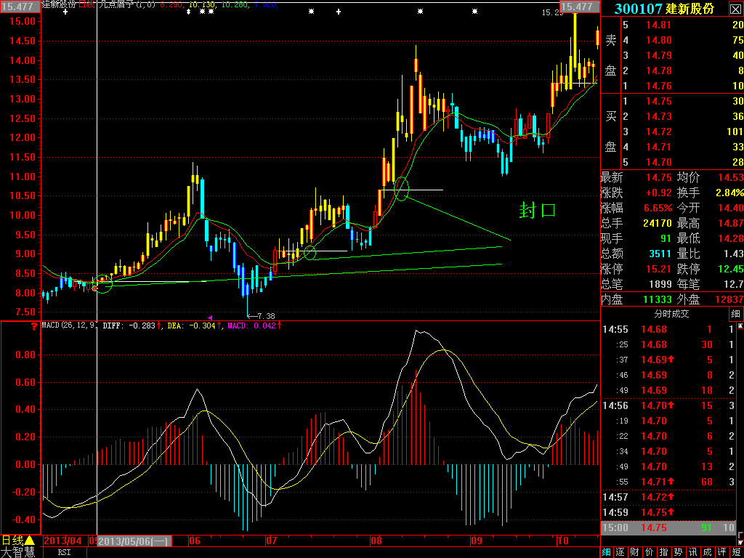Click the red question mark help icon
The height and width of the screenshot is (558, 744).
click(33, 326)
